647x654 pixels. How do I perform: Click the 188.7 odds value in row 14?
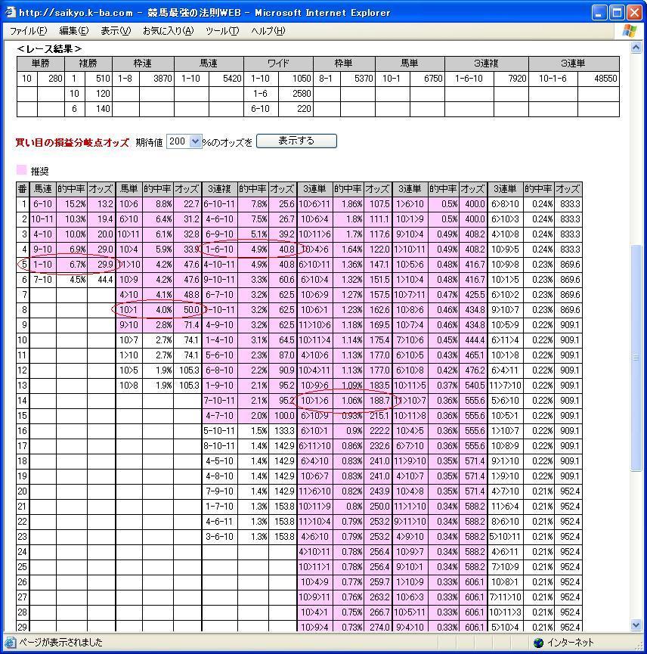click(x=379, y=401)
